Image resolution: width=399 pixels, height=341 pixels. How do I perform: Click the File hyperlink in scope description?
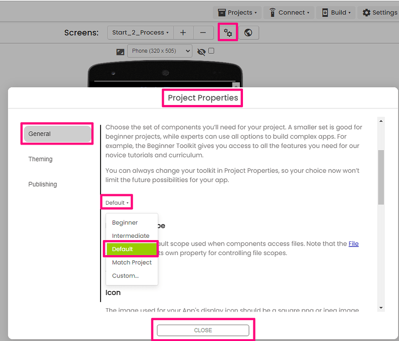coord(354,243)
